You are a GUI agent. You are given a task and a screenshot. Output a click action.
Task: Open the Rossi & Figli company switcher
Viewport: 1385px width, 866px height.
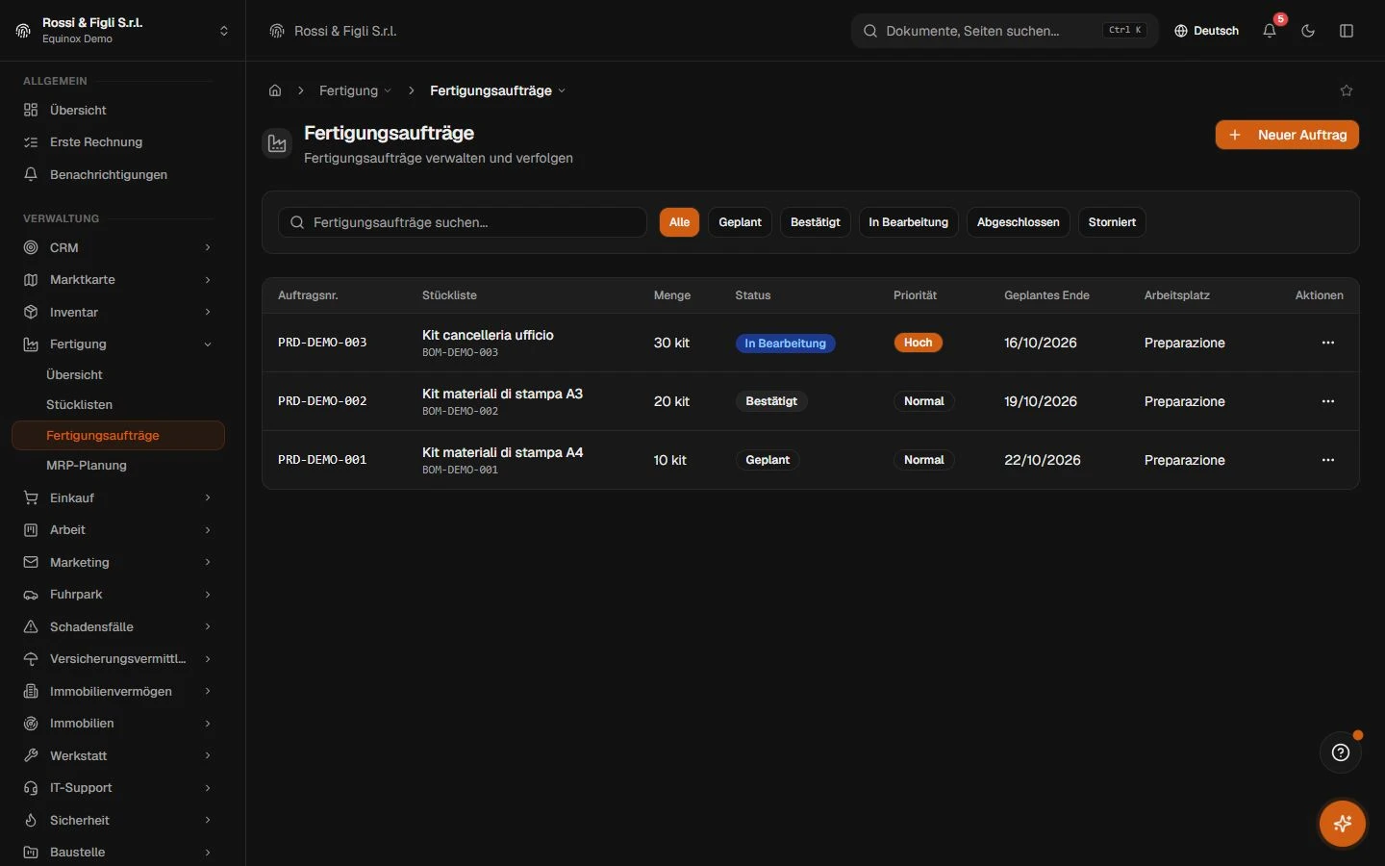pos(123,31)
